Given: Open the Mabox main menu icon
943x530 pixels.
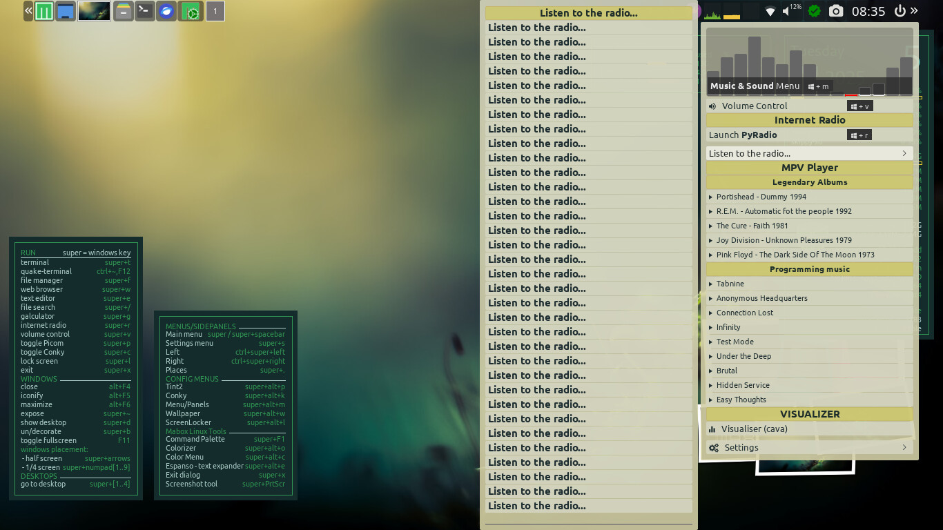Looking at the screenshot, I should tap(44, 11).
